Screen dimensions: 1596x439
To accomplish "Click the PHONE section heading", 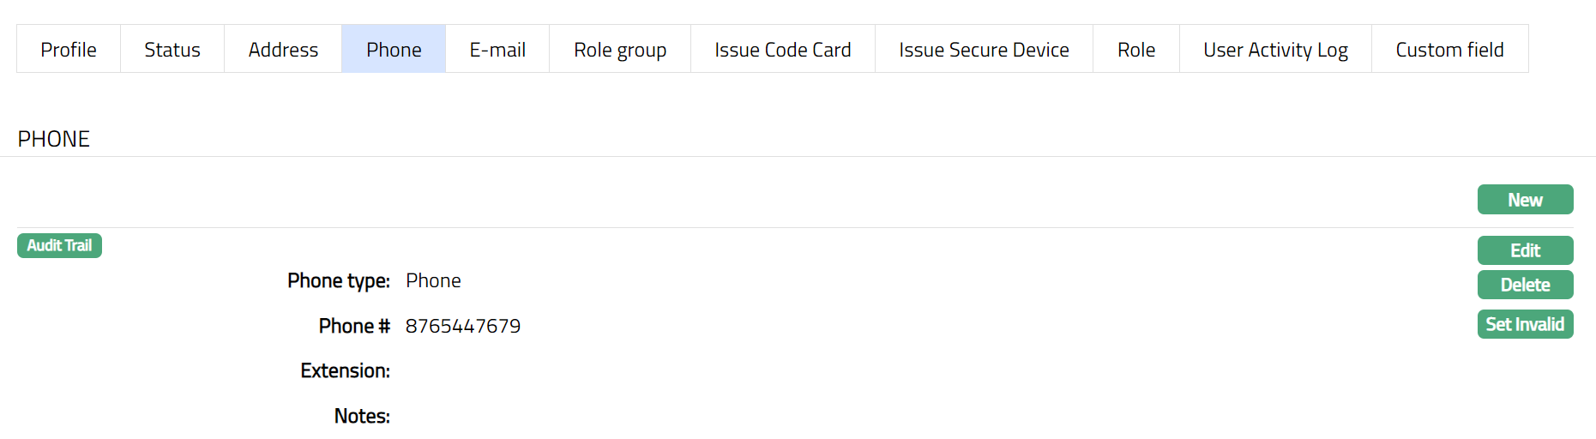I will point(54,139).
